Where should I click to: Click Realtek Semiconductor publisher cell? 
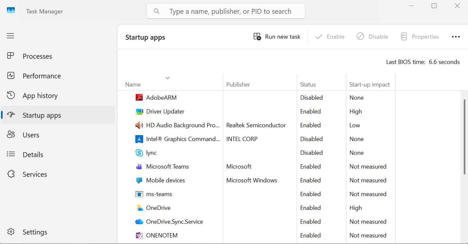pos(256,125)
